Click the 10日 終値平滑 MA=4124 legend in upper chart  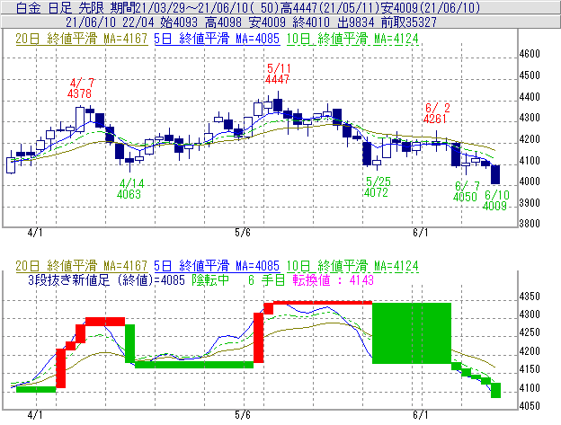click(x=352, y=39)
